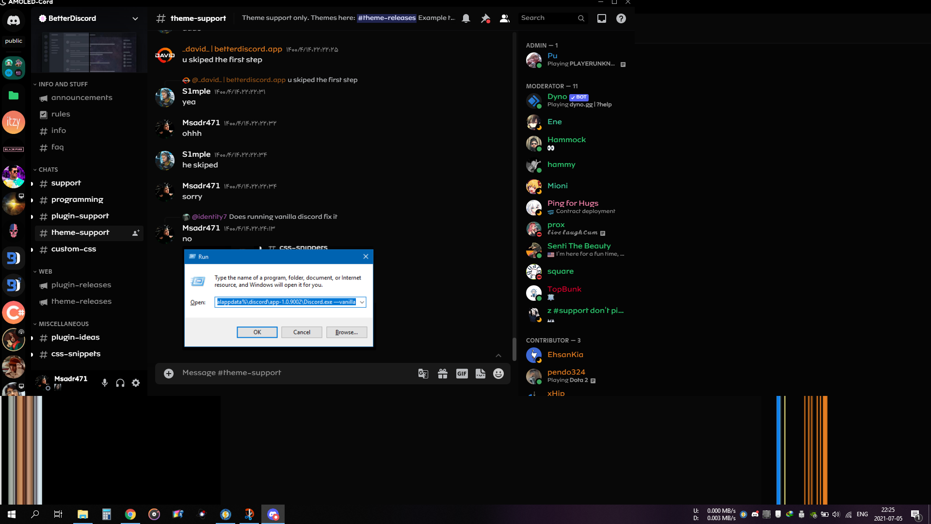Open emoji picker
Image resolution: width=931 pixels, height=524 pixels.
point(498,374)
